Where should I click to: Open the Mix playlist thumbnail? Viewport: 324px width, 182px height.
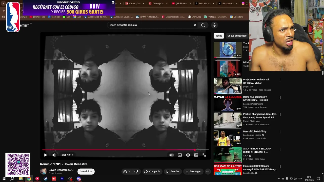pyautogui.click(x=228, y=68)
